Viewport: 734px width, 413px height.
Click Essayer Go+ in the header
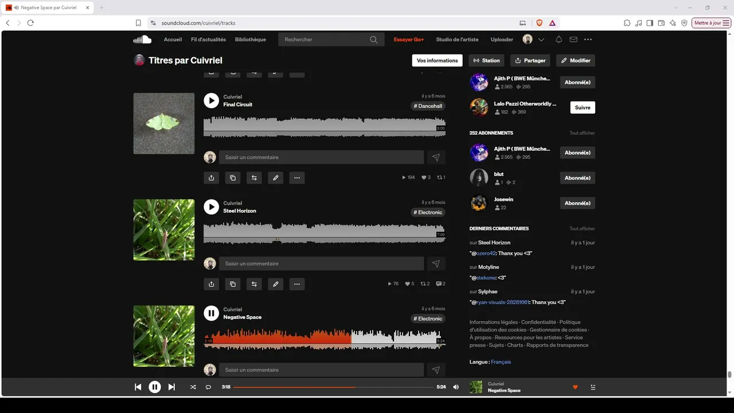[x=409, y=40]
